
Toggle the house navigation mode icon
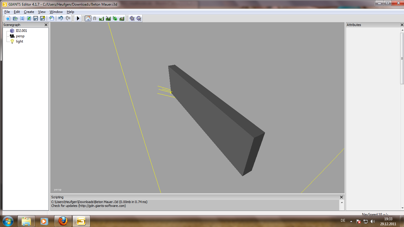coord(88,18)
